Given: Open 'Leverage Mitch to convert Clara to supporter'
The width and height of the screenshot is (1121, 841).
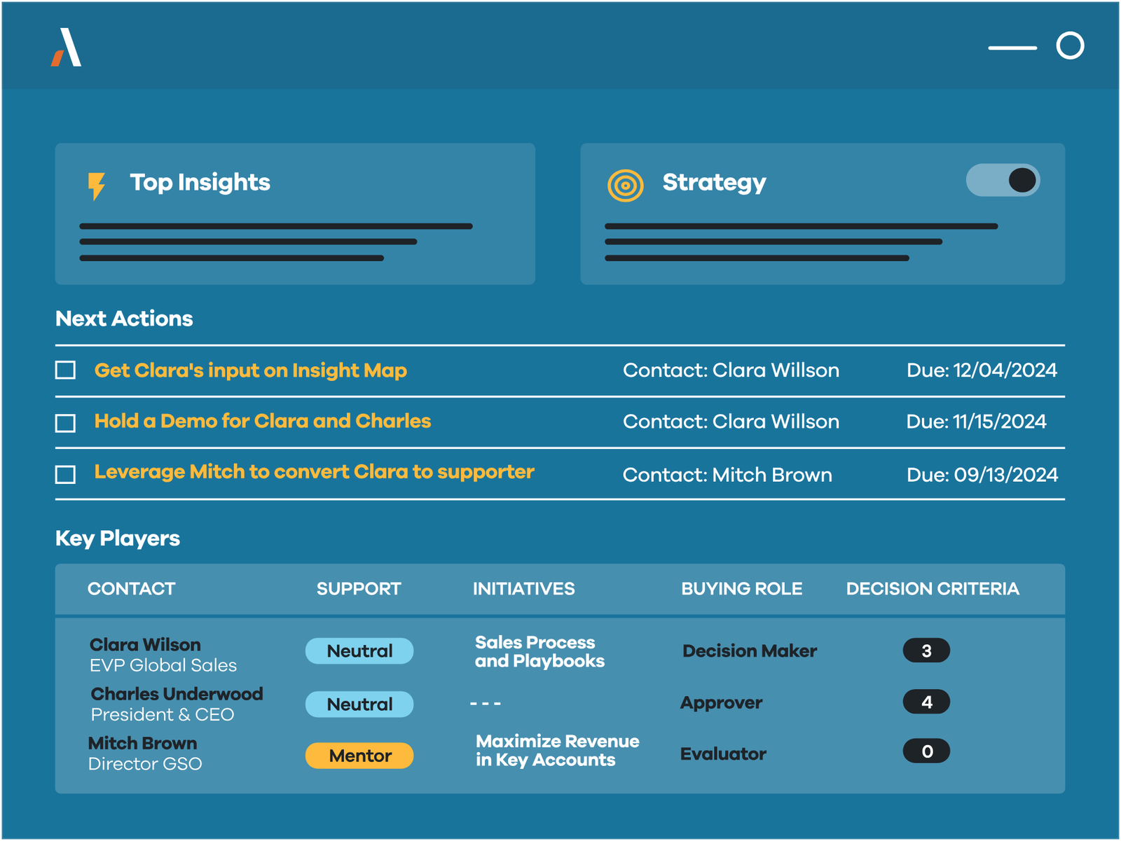Looking at the screenshot, I should tap(315, 473).
